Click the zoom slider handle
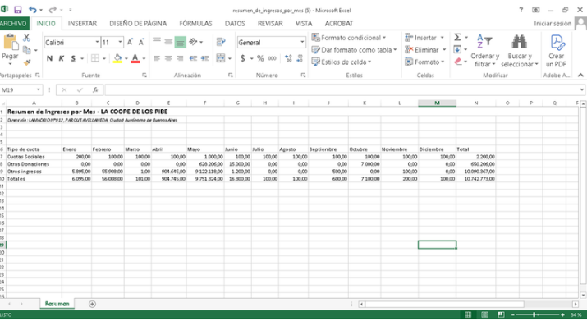The width and height of the screenshot is (587, 321). pos(534,314)
